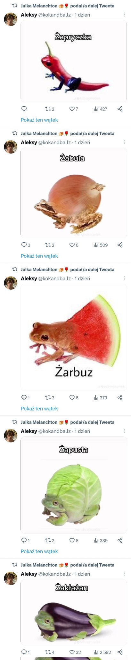
Task: Reply to the Żapryczka tweet
Action: [x=24, y=109]
